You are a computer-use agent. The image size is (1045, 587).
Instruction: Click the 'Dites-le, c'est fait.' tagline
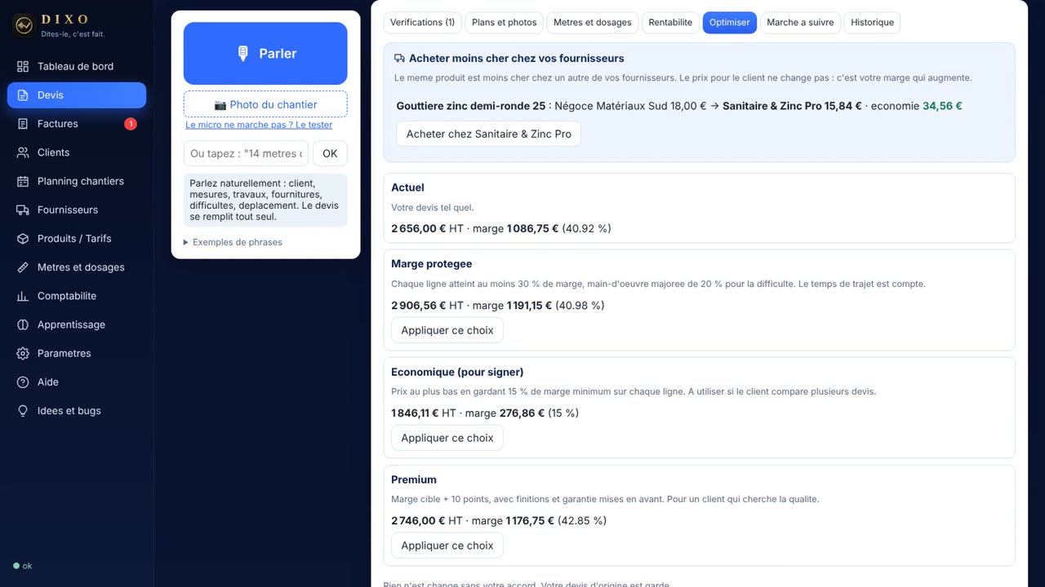[x=73, y=34]
